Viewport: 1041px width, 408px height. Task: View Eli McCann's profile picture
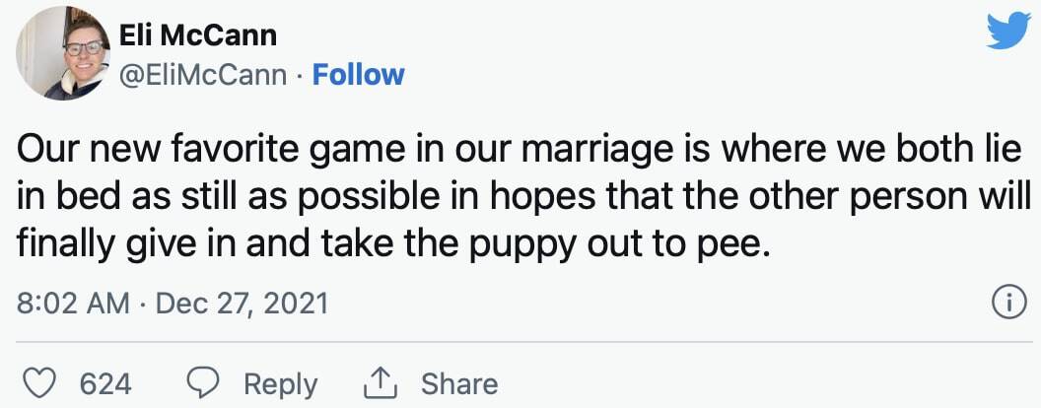[63, 53]
